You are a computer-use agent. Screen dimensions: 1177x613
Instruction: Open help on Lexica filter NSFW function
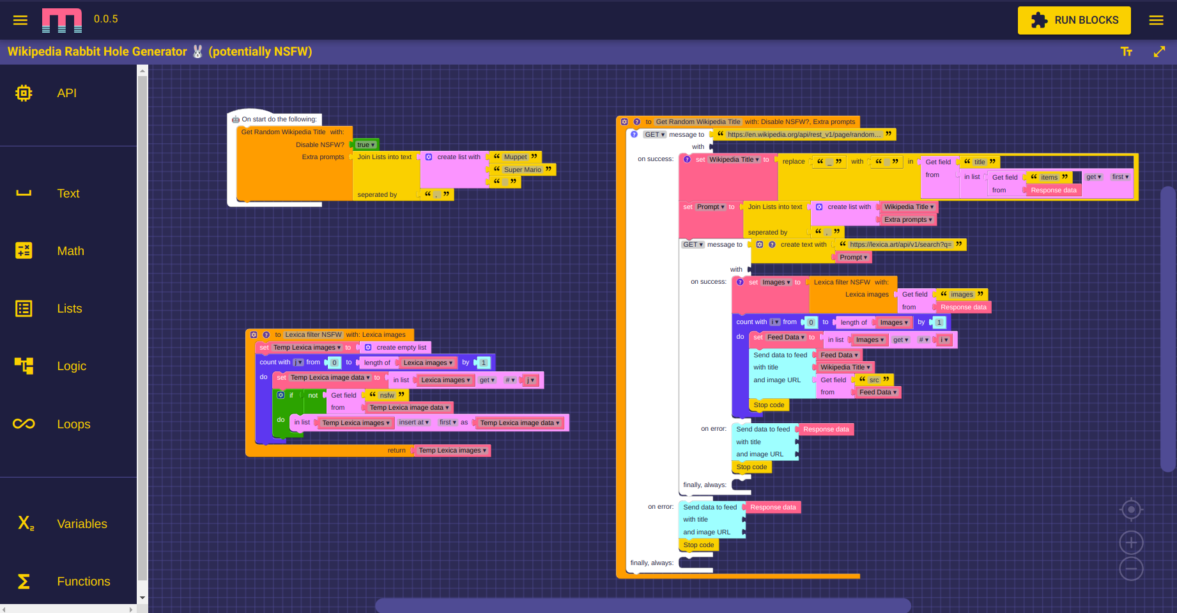266,334
